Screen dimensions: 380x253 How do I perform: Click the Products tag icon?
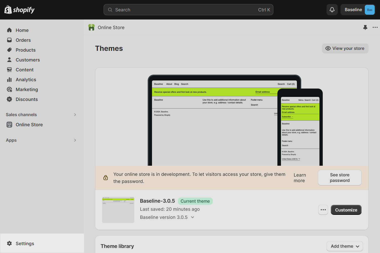[x=9, y=50]
